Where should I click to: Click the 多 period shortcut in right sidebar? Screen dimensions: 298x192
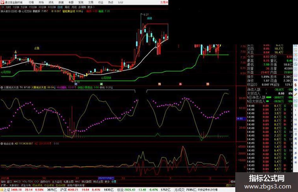point(295,153)
